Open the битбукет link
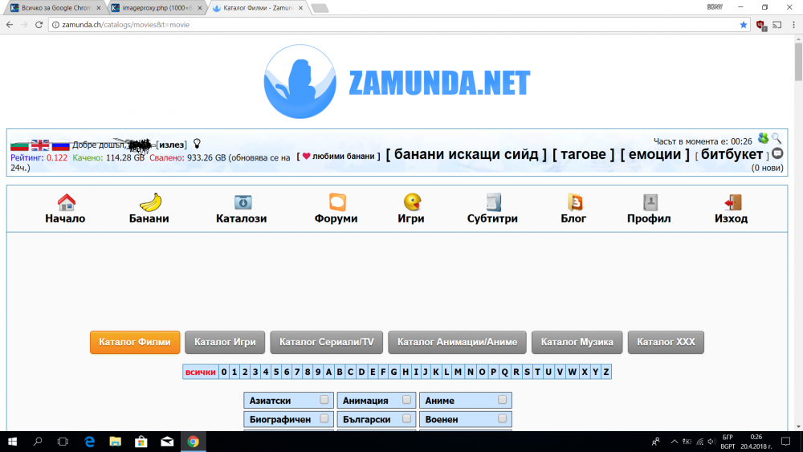This screenshot has height=452, width=803. click(732, 154)
